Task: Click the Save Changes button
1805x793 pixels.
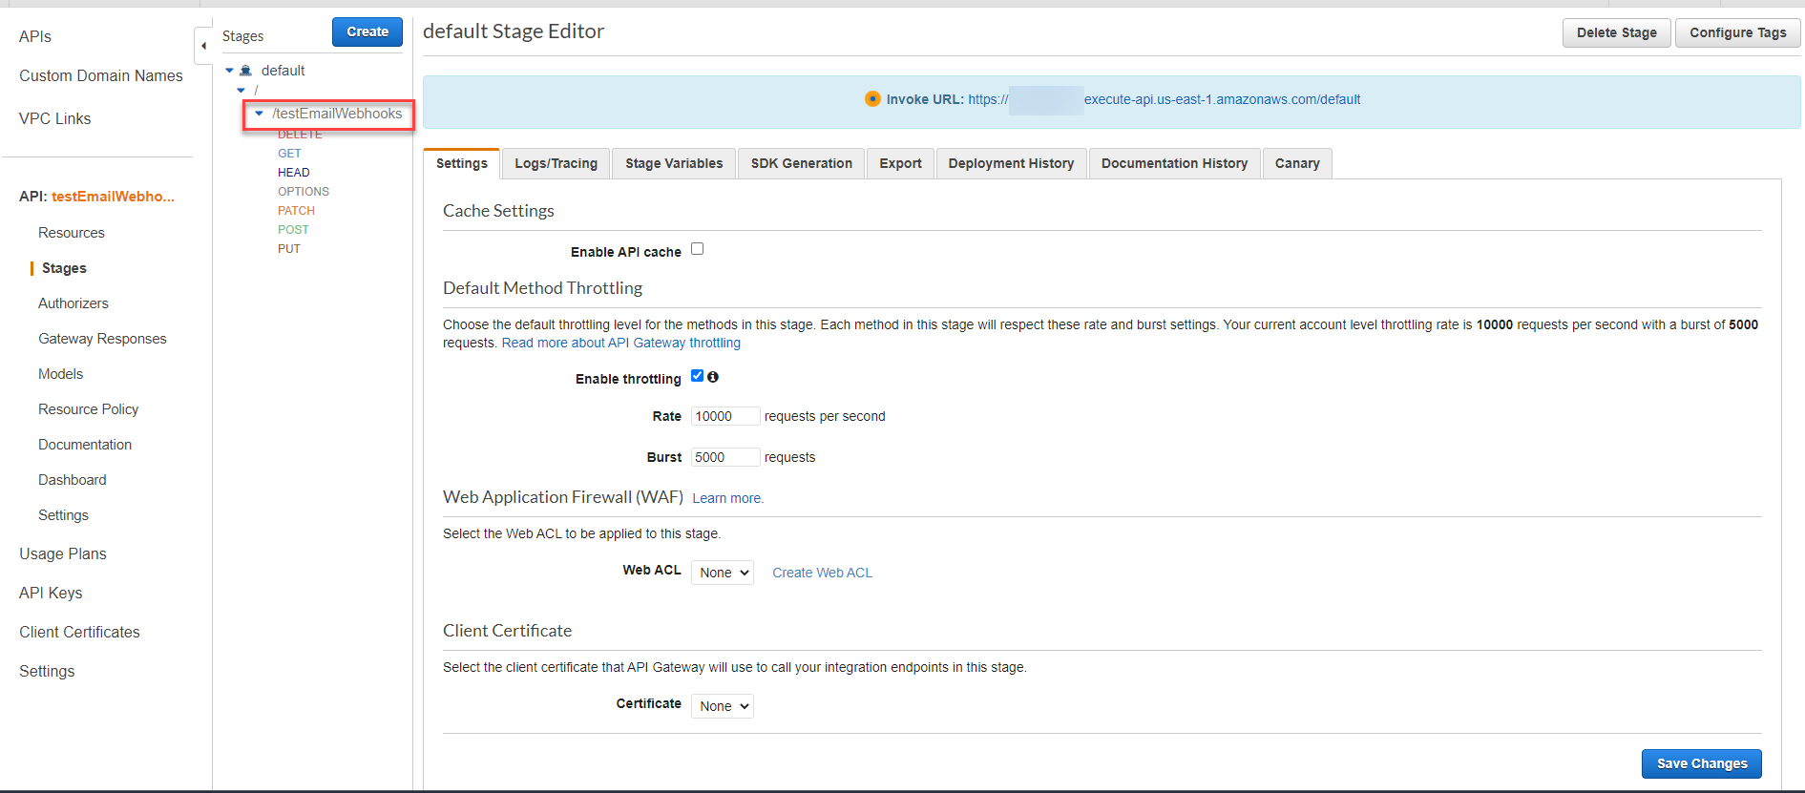Action: [x=1702, y=763]
